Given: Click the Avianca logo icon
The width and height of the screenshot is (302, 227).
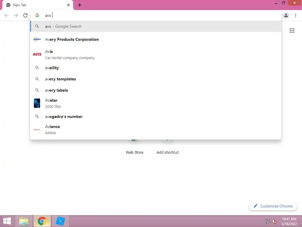Looking at the screenshot, I should (x=37, y=129).
